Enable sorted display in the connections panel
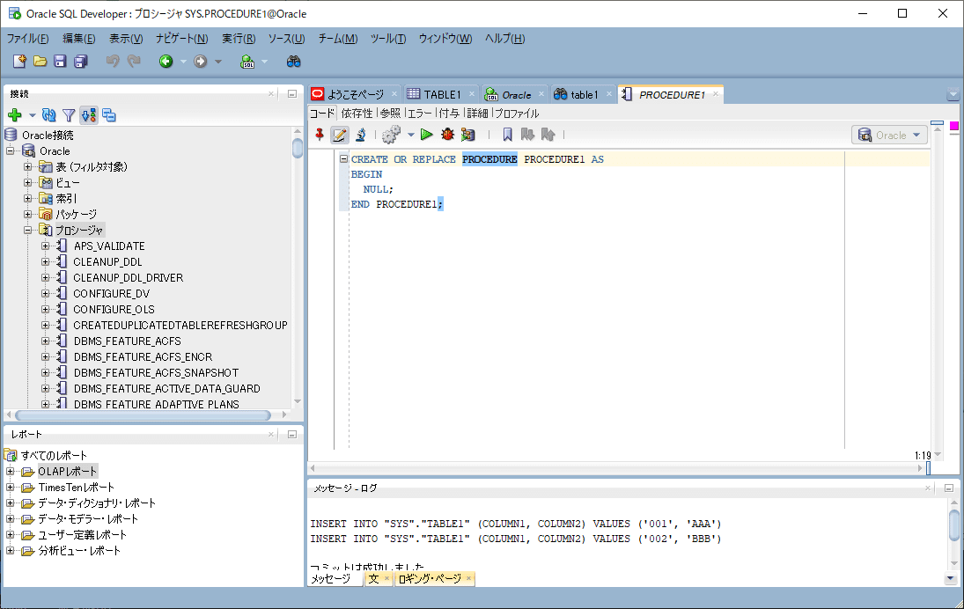 [x=89, y=114]
